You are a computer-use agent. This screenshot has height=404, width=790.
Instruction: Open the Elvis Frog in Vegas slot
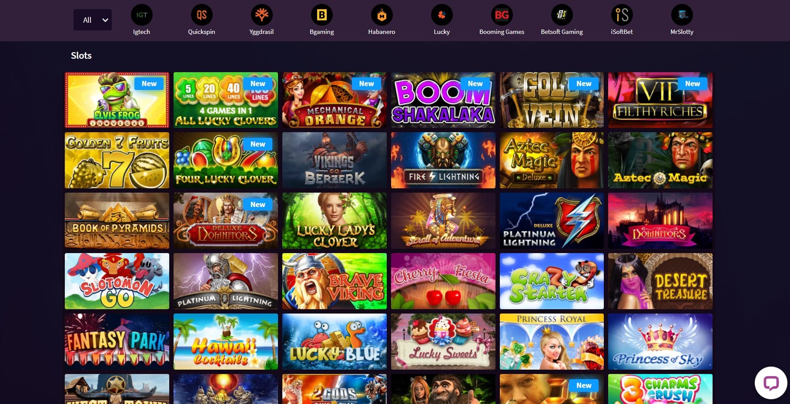click(117, 100)
